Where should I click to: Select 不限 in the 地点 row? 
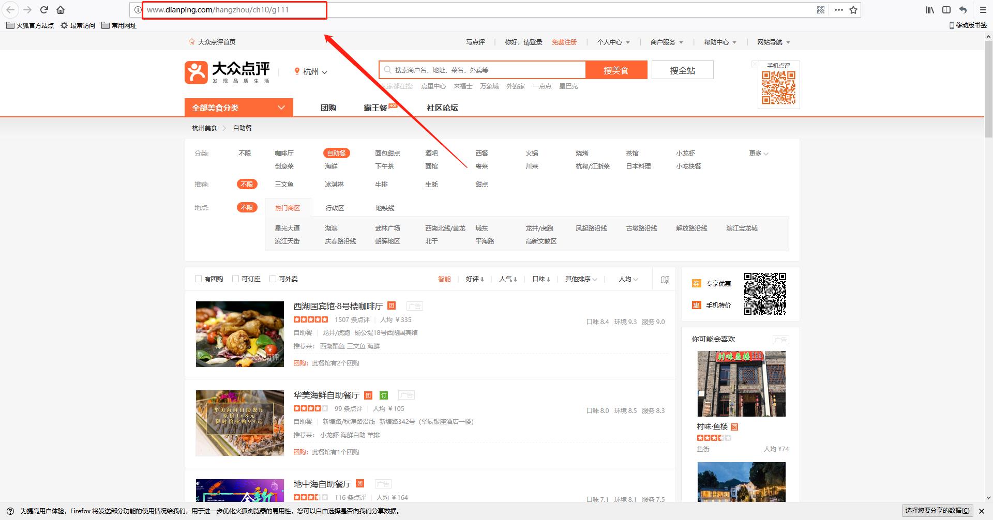coord(247,208)
